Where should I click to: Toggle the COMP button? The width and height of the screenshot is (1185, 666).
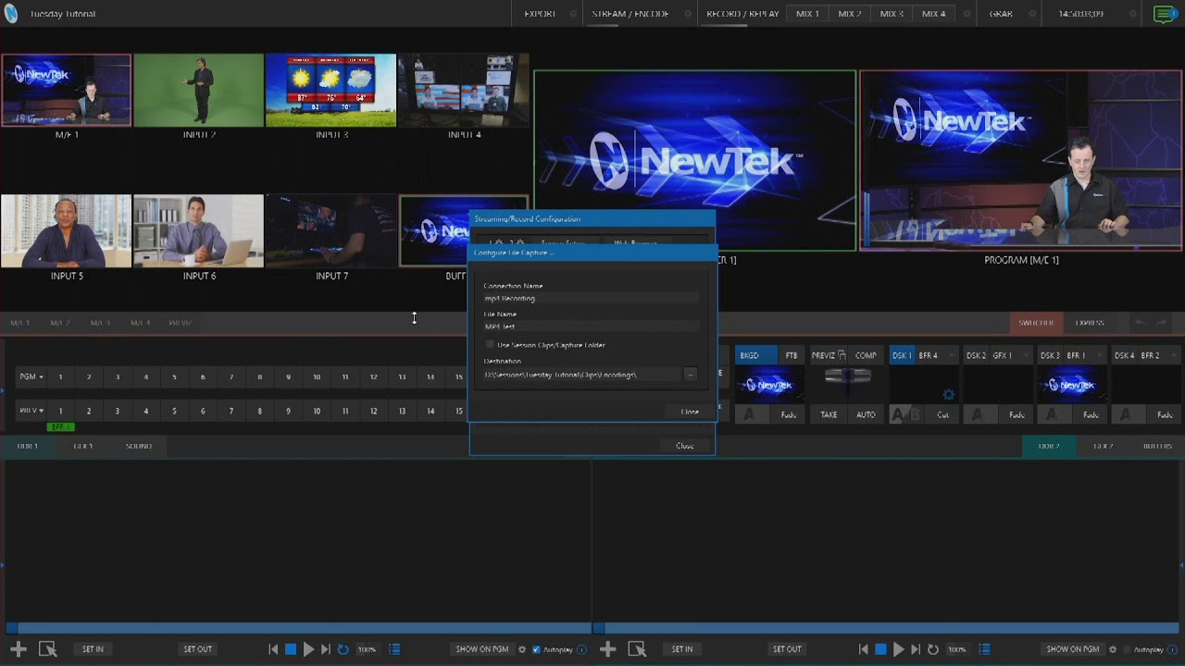(x=866, y=355)
